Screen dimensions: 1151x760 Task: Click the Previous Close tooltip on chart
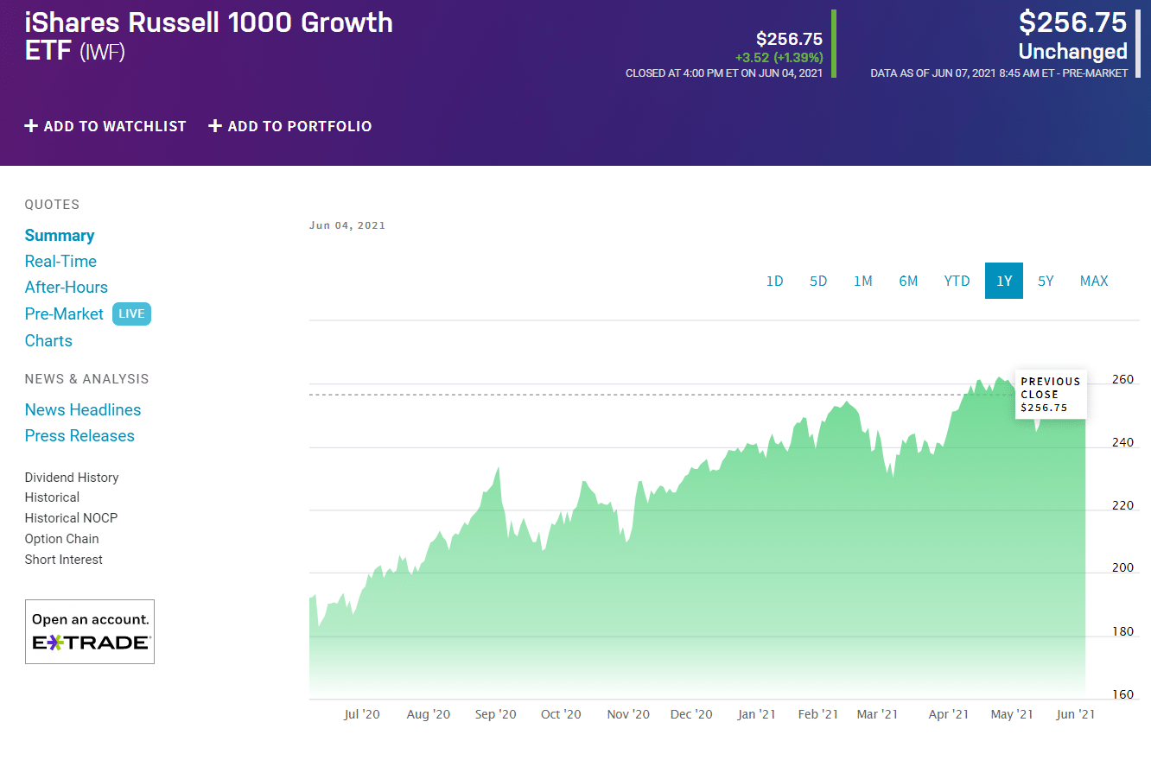click(x=1051, y=395)
